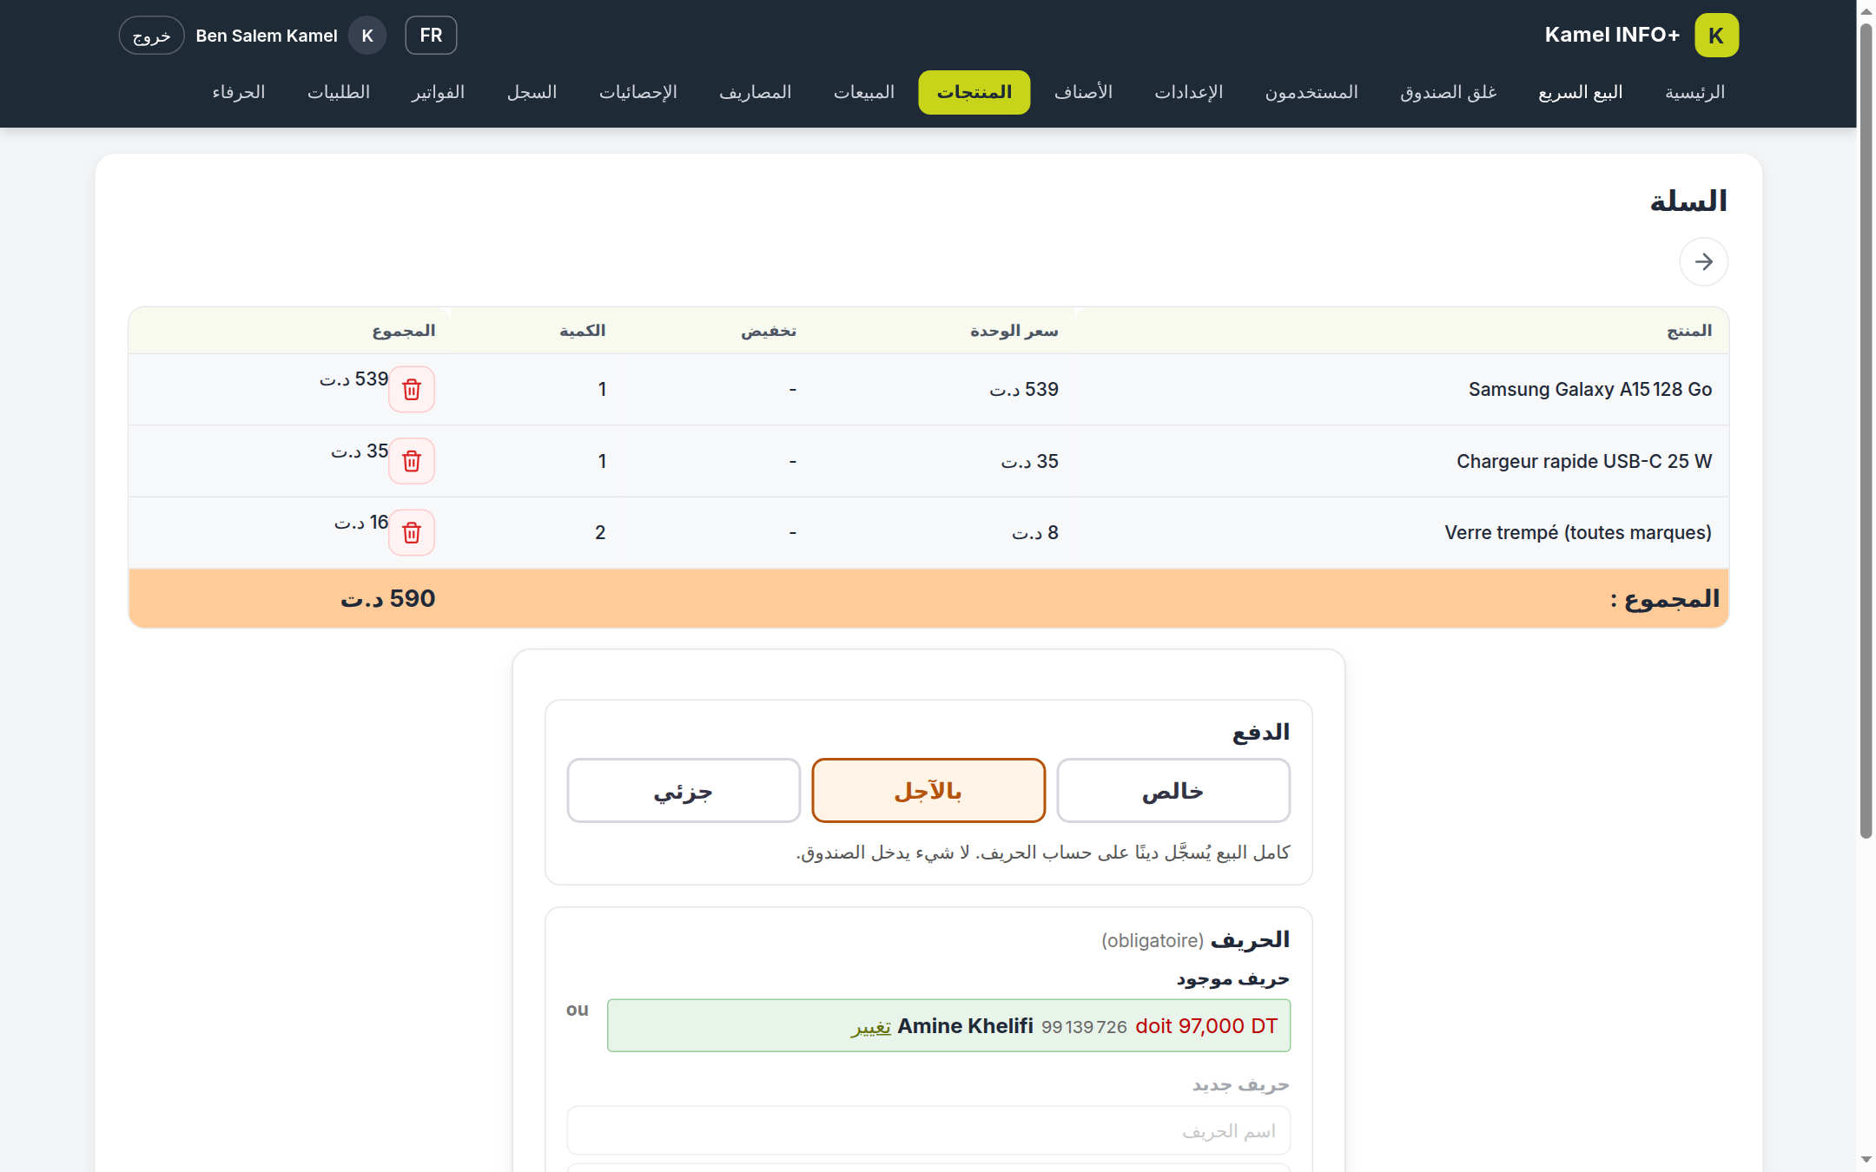Select خالص payment option

click(x=1173, y=791)
